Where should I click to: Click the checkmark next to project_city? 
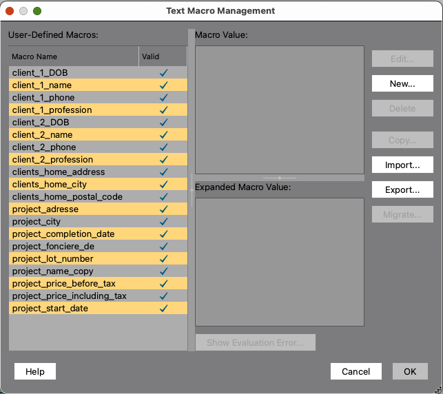(x=163, y=221)
